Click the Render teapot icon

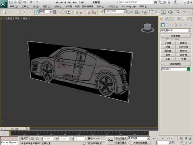184,12
